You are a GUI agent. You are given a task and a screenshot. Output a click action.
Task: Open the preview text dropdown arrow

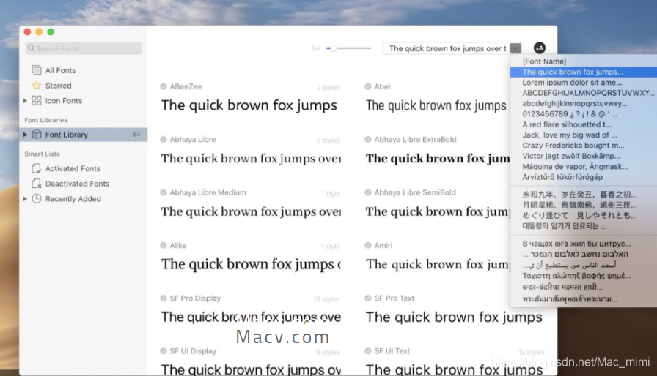[515, 48]
